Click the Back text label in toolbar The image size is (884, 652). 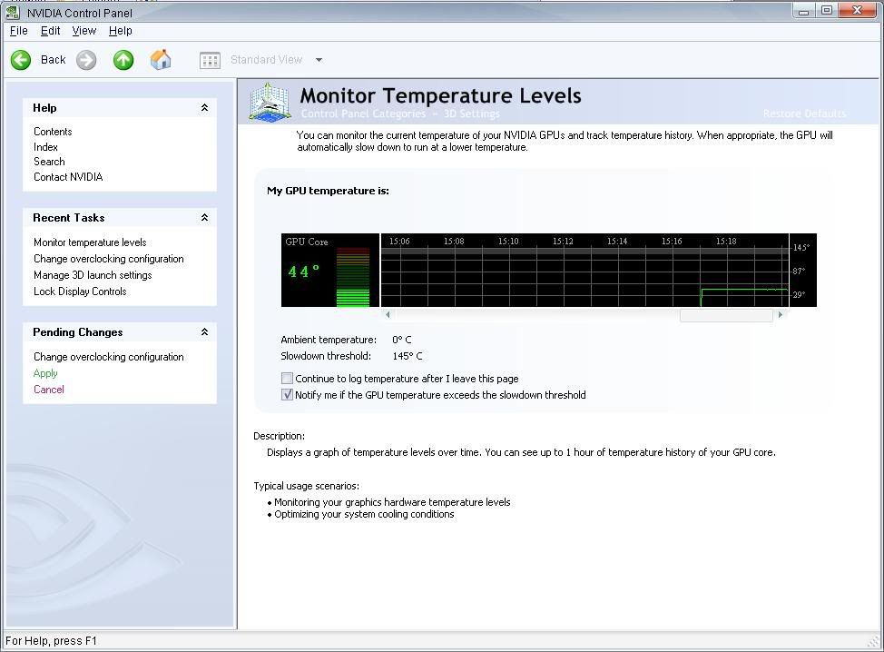pos(53,60)
